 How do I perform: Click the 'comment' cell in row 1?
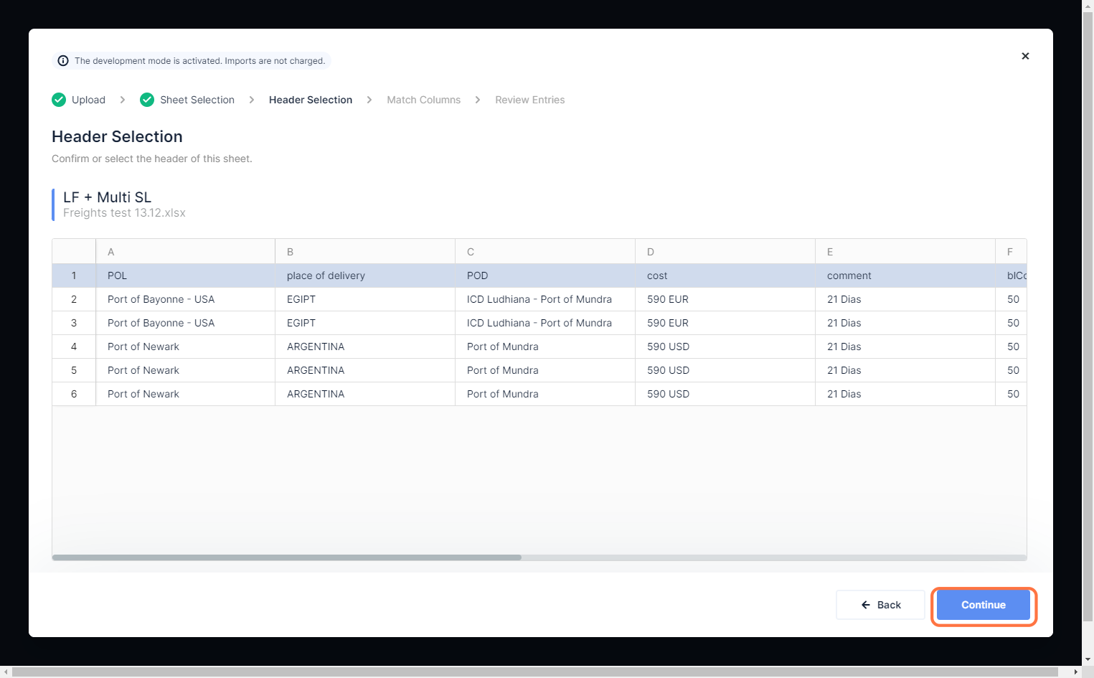[905, 276]
